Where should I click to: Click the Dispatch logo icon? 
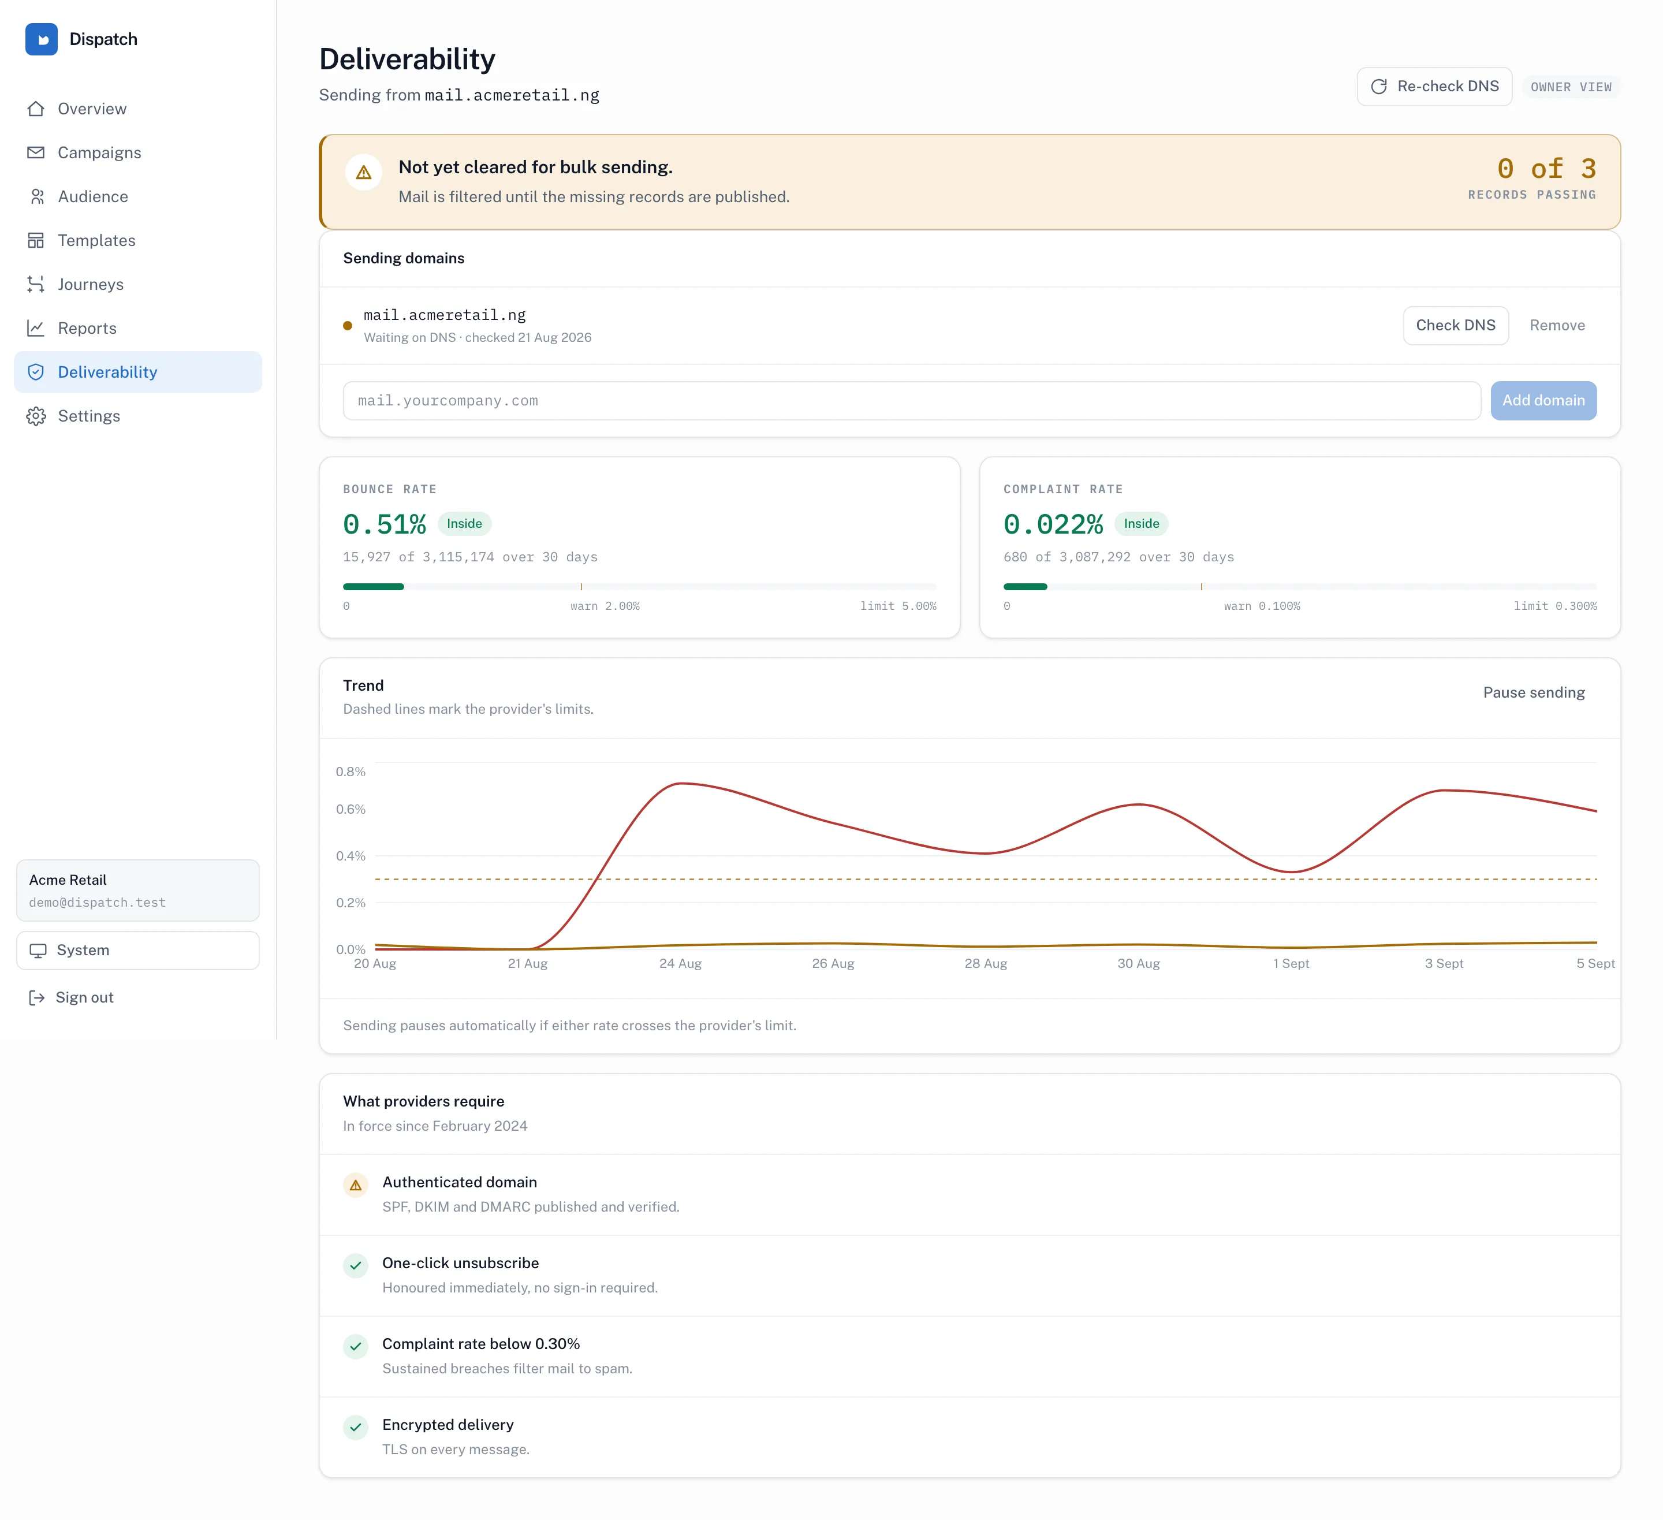point(41,39)
